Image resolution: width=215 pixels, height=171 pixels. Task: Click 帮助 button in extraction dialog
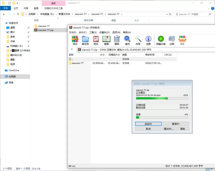[183, 129]
